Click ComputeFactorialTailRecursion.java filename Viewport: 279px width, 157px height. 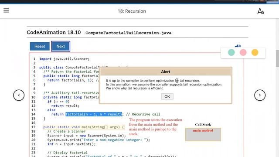(x=129, y=33)
